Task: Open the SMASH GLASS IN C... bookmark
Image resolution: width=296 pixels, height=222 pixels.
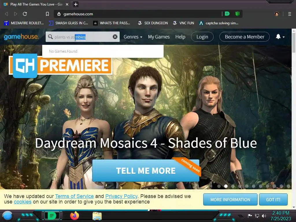Action: click(x=69, y=23)
